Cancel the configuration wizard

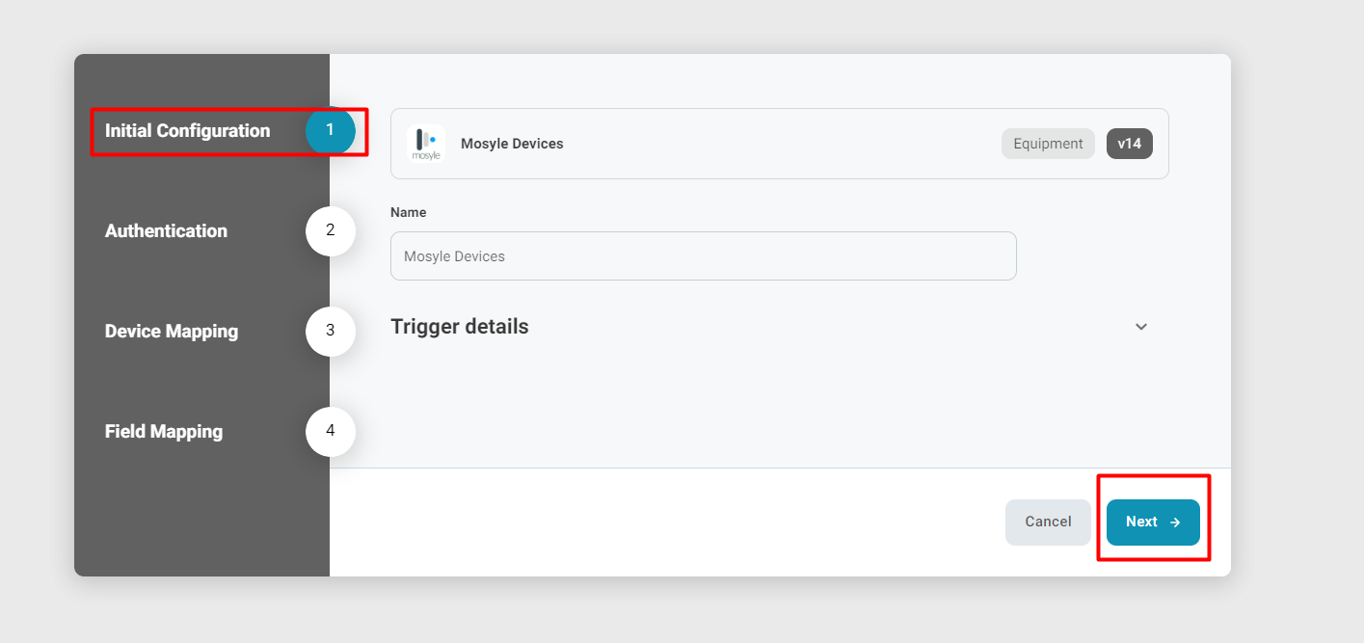point(1048,522)
